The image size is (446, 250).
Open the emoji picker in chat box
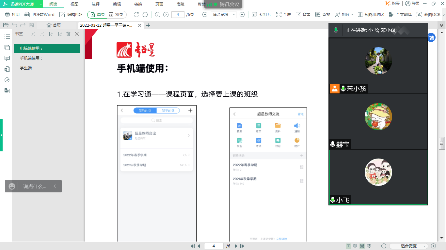[12, 186]
